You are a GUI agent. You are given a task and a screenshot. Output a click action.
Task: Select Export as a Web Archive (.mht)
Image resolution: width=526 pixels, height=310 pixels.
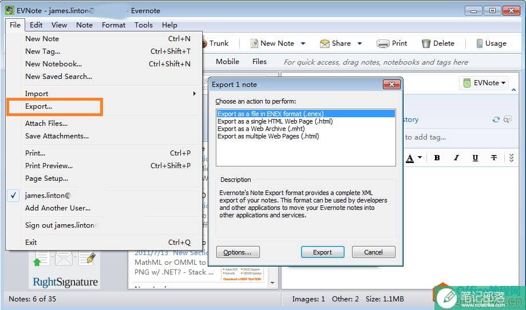(x=306, y=129)
